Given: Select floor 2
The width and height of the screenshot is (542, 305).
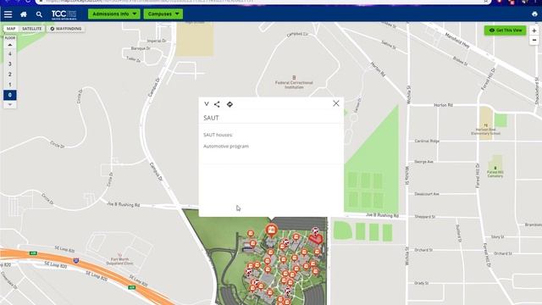Looking at the screenshot, I should pyautogui.click(x=9, y=75).
